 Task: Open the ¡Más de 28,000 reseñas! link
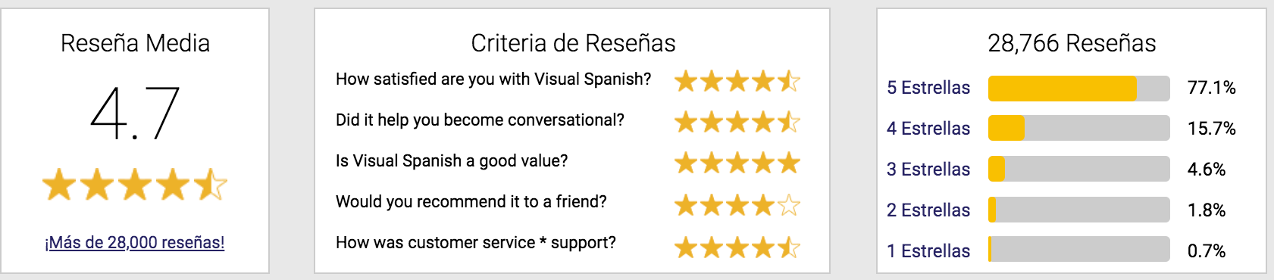[135, 243]
